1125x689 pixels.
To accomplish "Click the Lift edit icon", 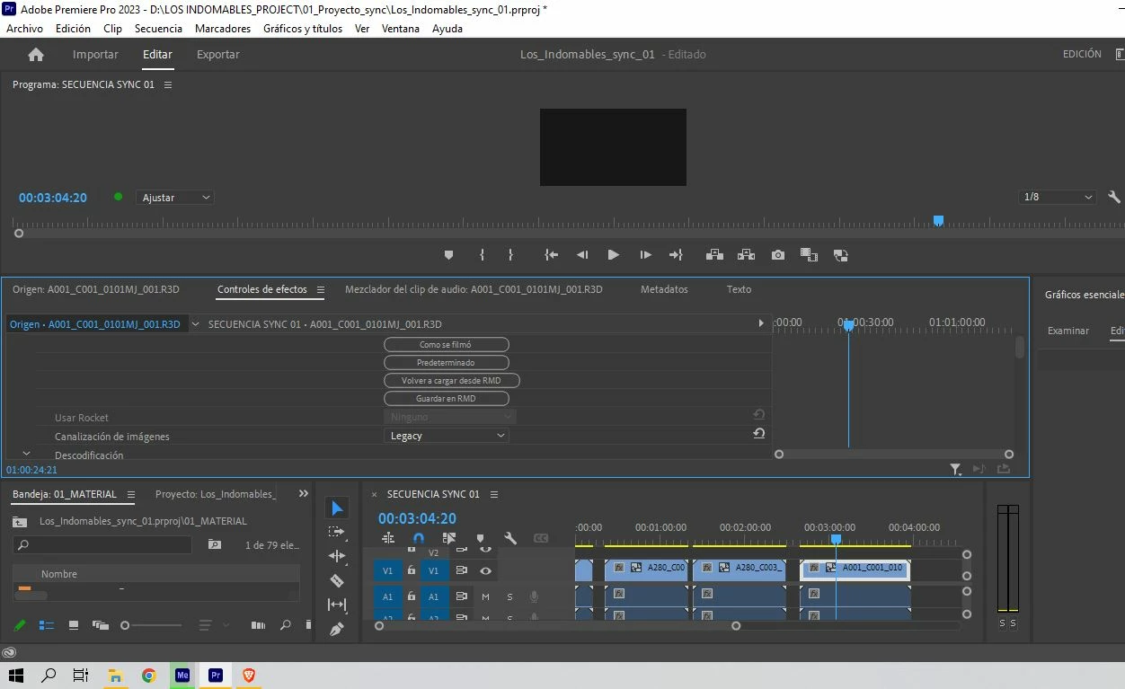I will 714,255.
